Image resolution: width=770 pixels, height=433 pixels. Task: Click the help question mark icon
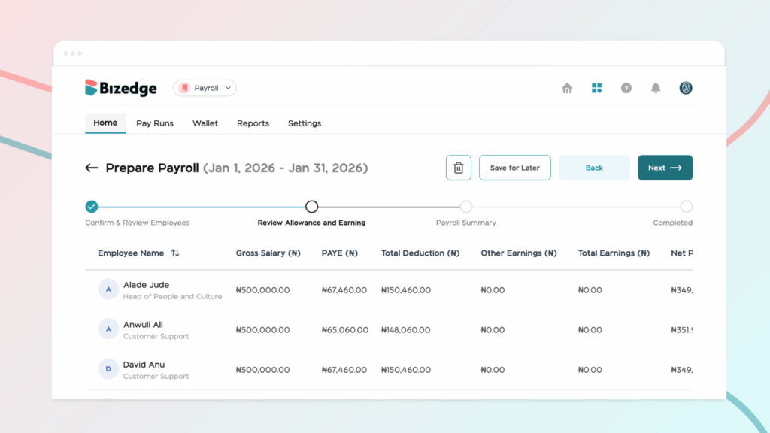(x=626, y=88)
